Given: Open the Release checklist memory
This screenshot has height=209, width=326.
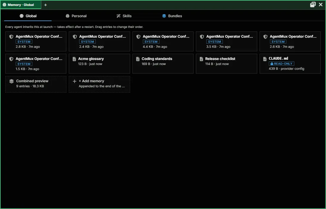Looking at the screenshot, I should (226, 64).
